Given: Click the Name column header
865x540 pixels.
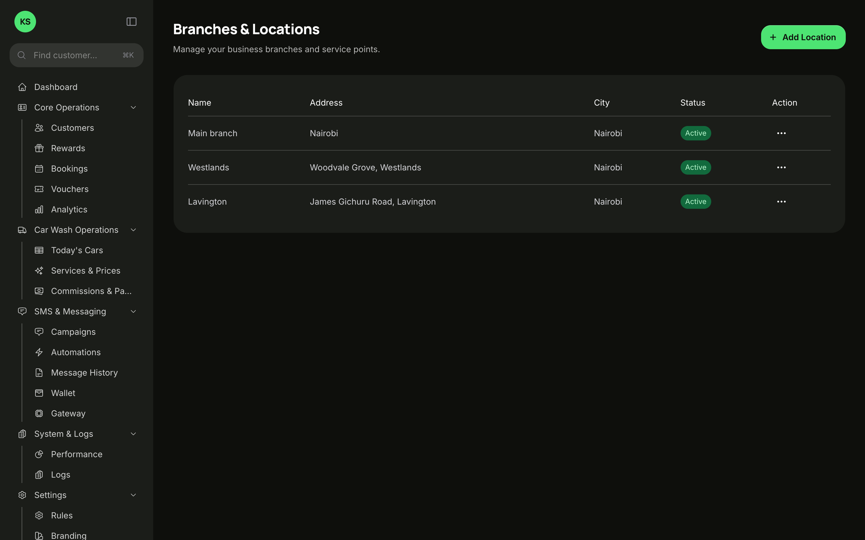Looking at the screenshot, I should tap(199, 103).
